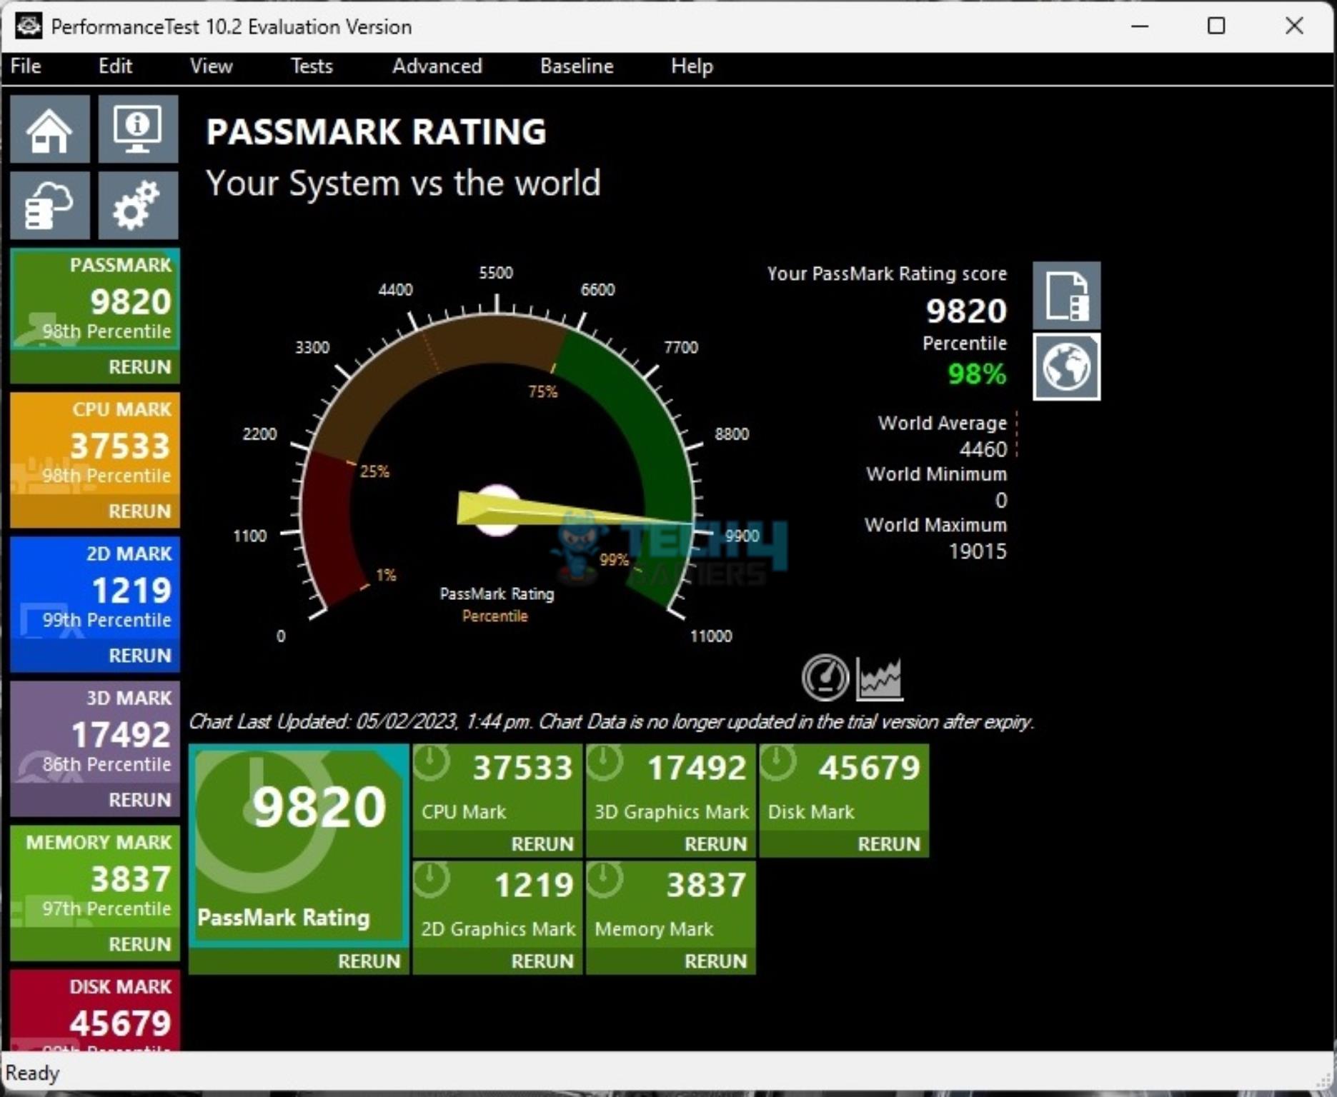This screenshot has width=1337, height=1097.
Task: Click the power icon on Disk Mark tile
Action: click(x=778, y=763)
